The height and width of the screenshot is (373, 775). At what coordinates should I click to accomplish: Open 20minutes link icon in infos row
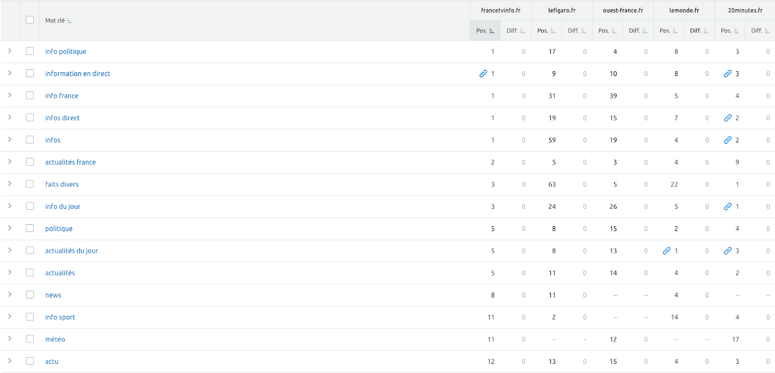coord(728,140)
